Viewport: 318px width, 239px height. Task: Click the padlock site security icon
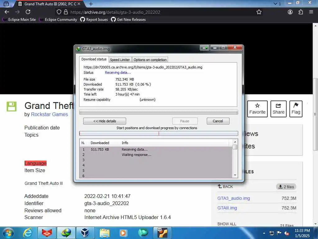pos(66,12)
